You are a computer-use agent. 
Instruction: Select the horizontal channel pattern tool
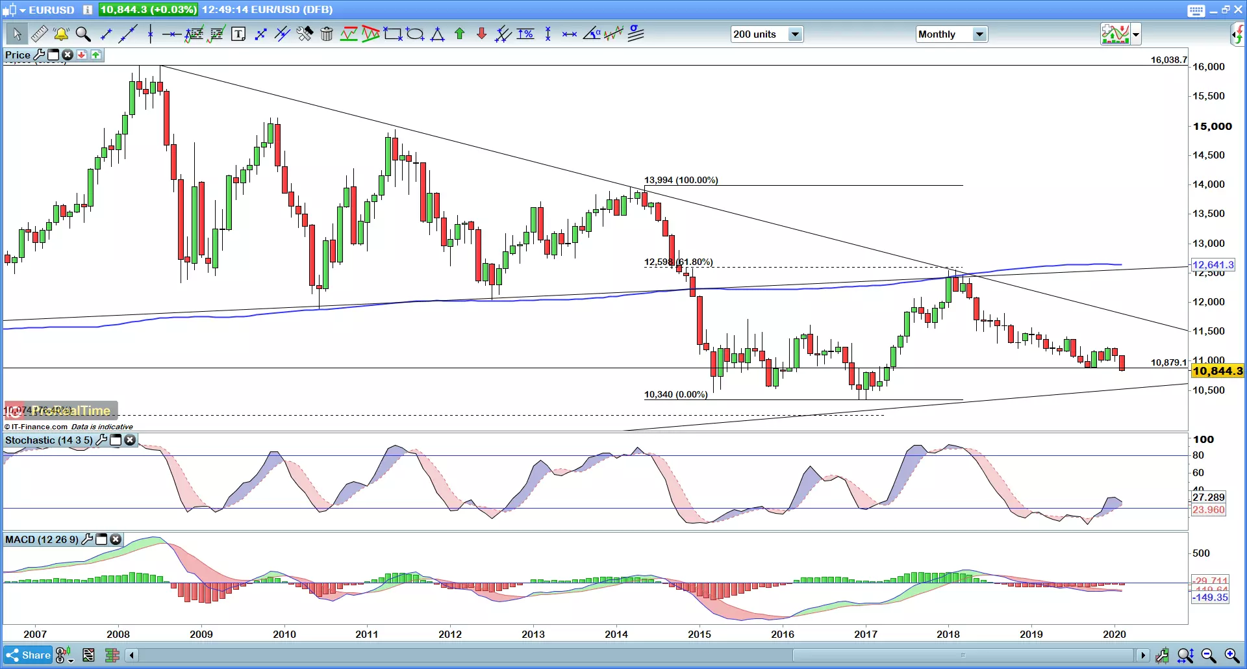click(x=349, y=34)
